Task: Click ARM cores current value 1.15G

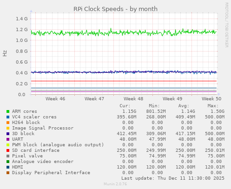Action: [x=129, y=111]
